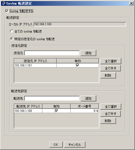
Task: Click the '送信元 IP アドレス' column header
Action: click(x=35, y=61)
